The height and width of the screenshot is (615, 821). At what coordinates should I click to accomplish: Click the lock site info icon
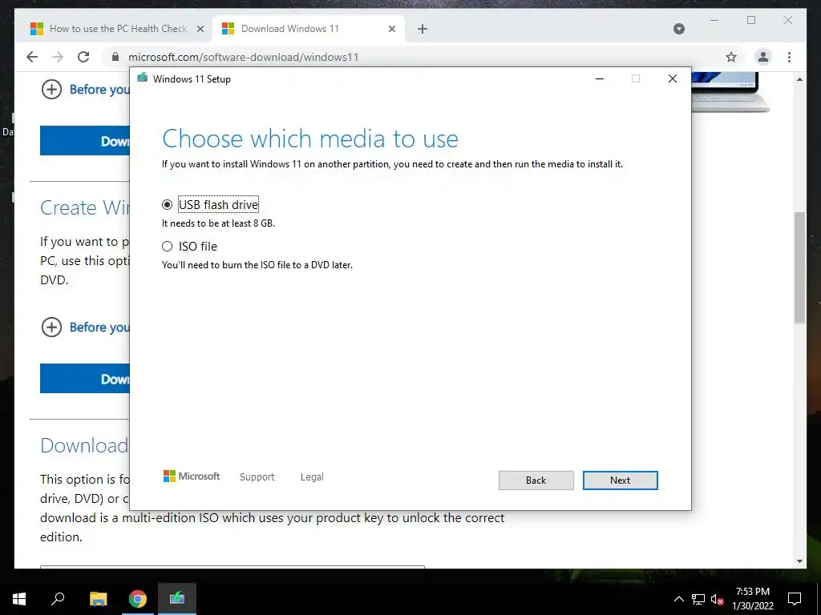point(115,57)
